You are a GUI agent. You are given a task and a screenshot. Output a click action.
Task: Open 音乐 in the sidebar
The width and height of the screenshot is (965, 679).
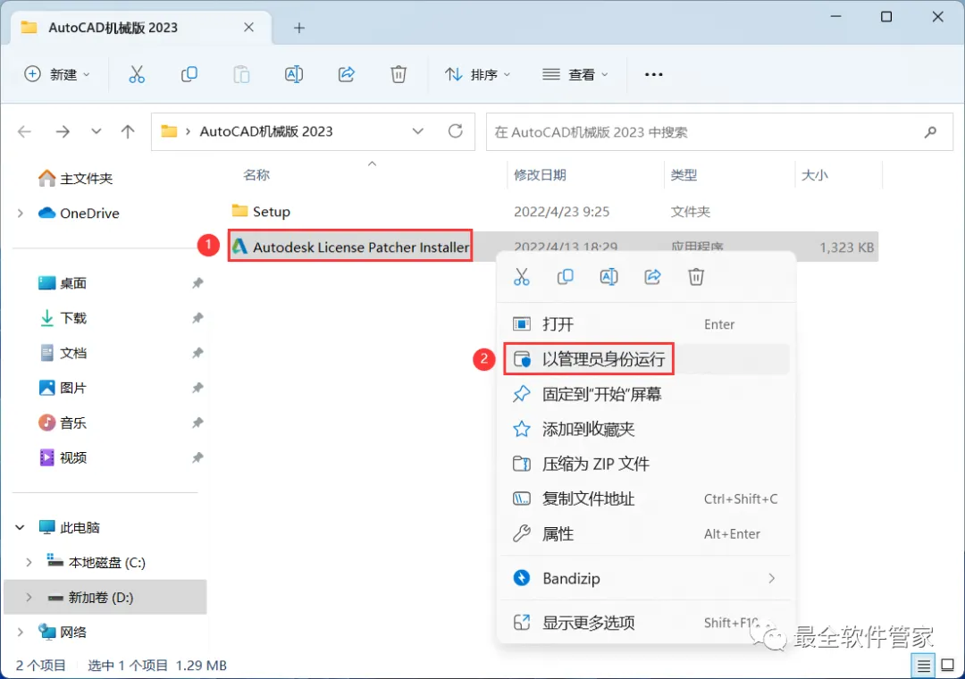pos(63,423)
